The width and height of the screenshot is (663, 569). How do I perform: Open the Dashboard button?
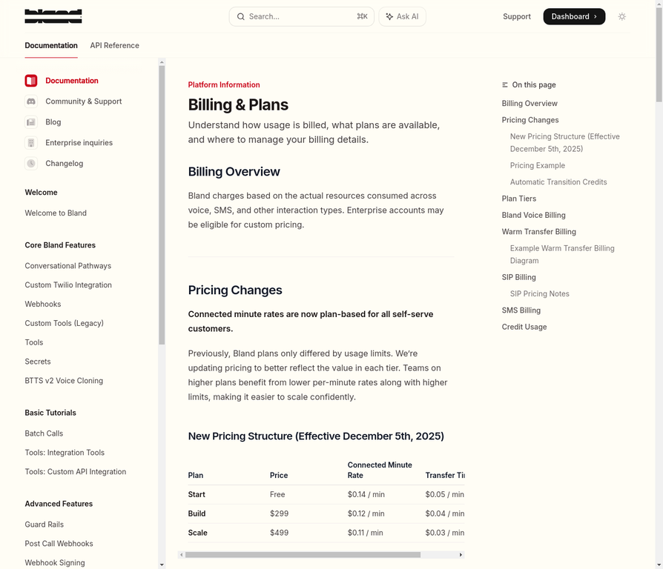coord(573,16)
